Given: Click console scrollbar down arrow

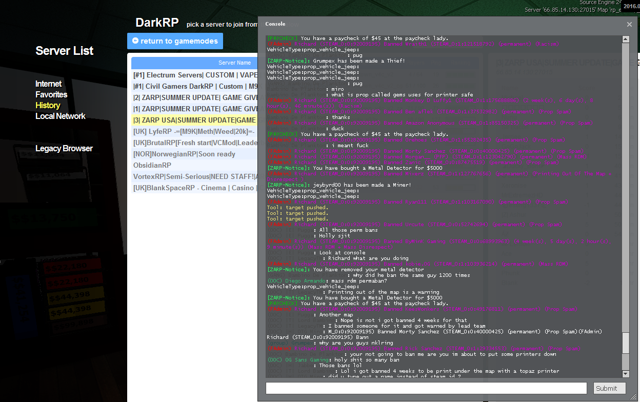Looking at the screenshot, I should (625, 374).
